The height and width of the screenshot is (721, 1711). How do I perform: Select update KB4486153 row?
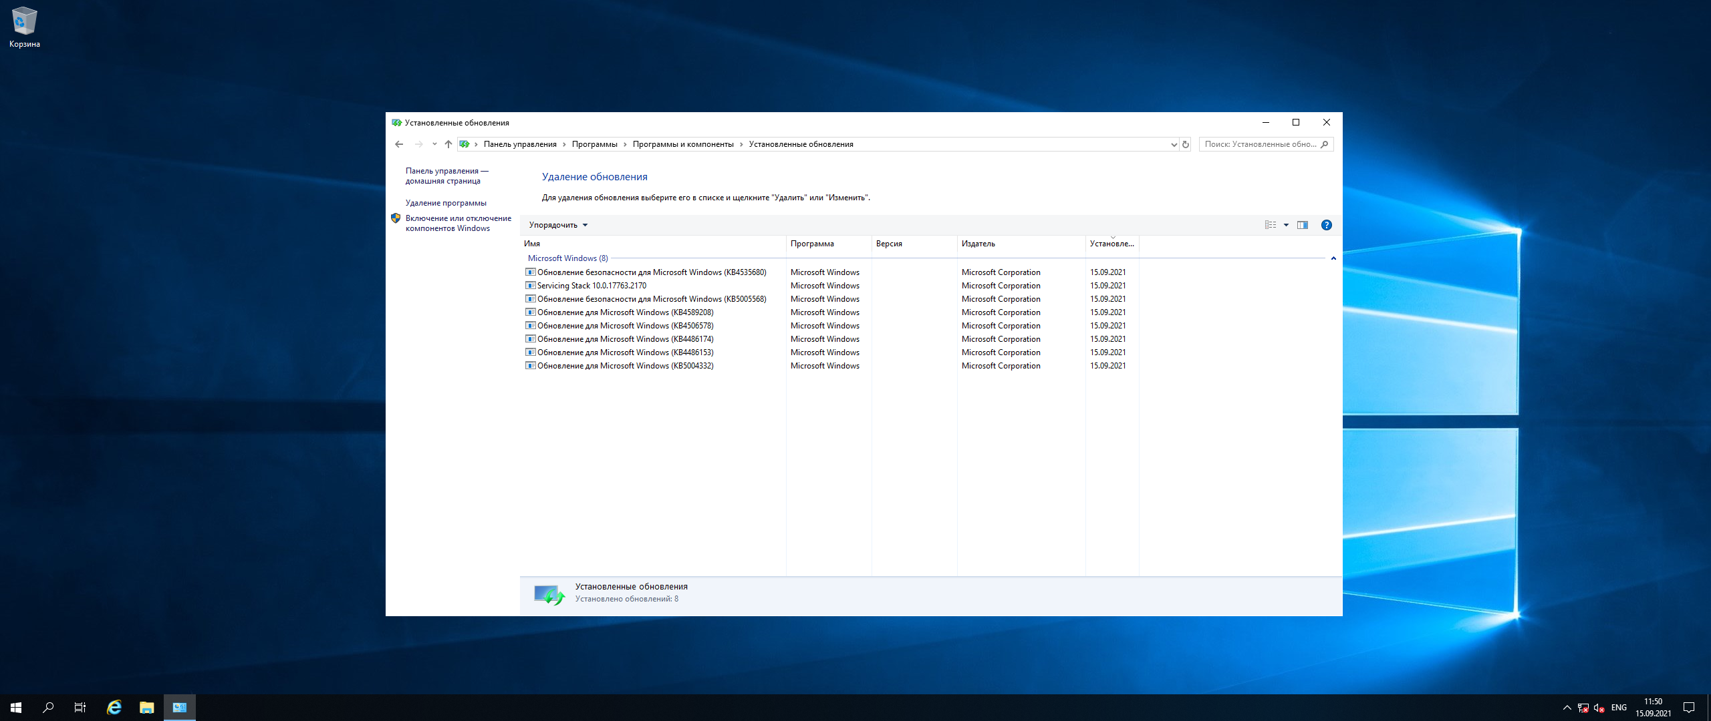[831, 352]
